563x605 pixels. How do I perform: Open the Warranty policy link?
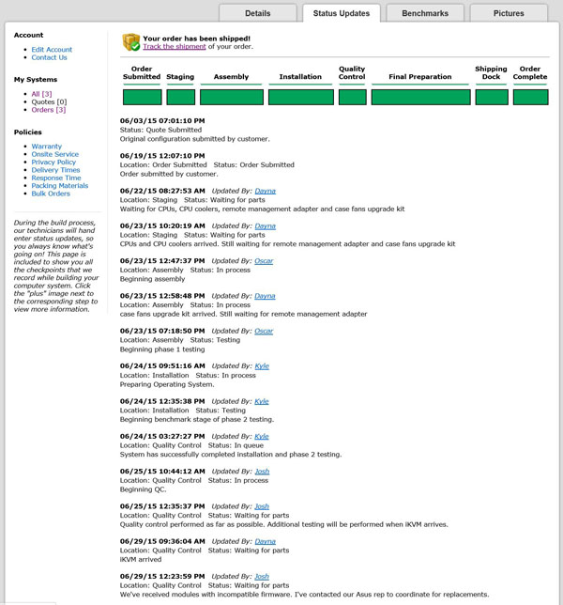47,147
